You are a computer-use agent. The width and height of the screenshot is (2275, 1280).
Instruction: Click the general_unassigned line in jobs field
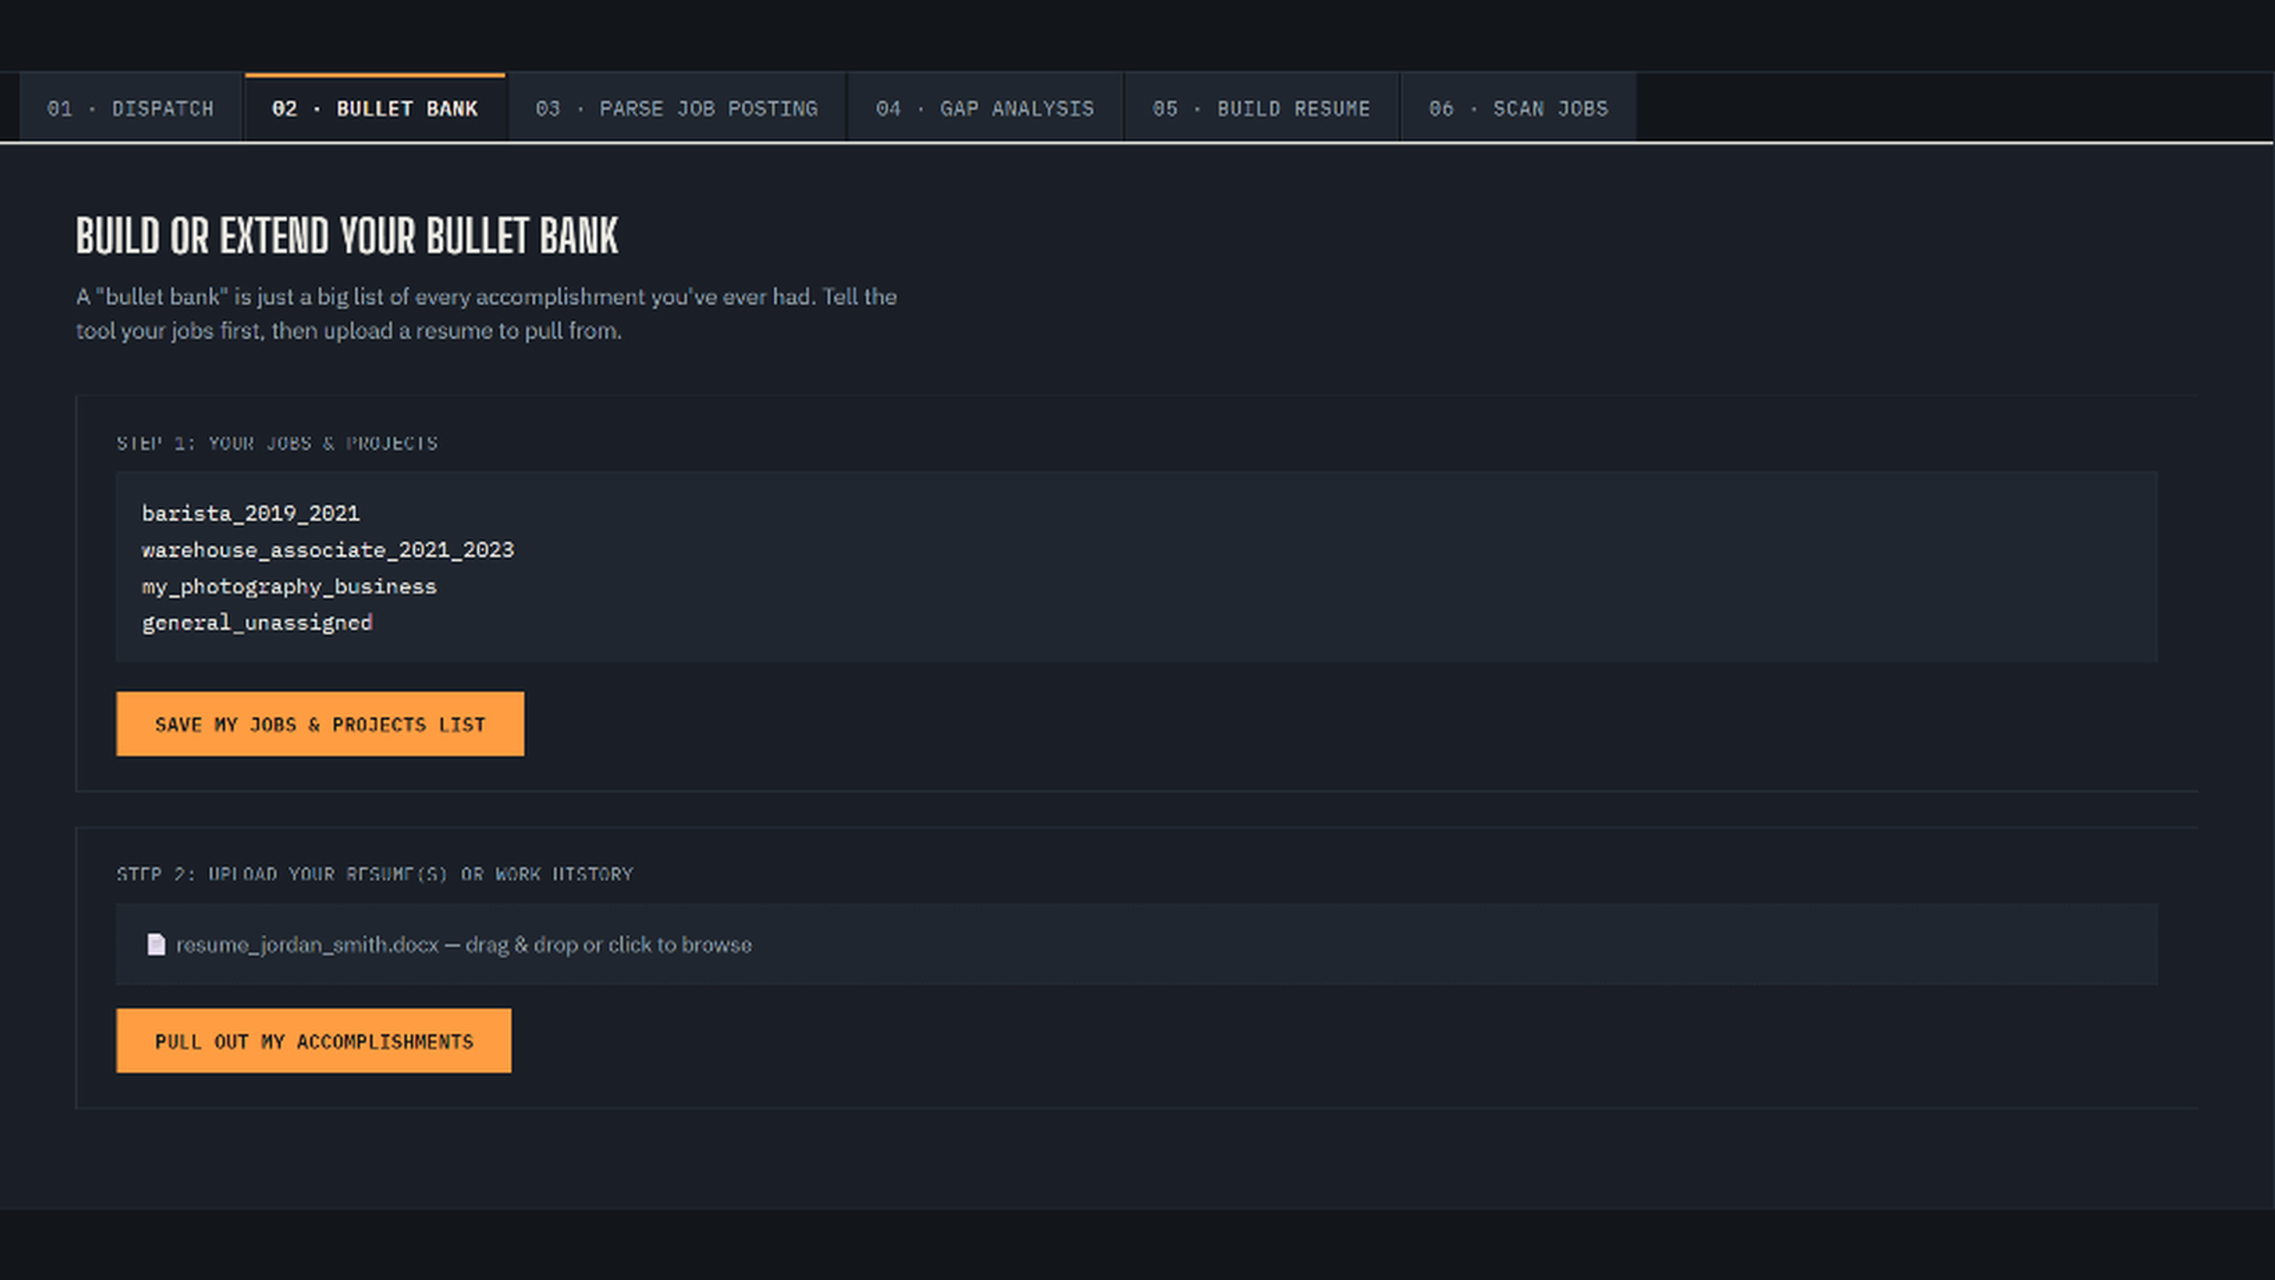(x=257, y=622)
